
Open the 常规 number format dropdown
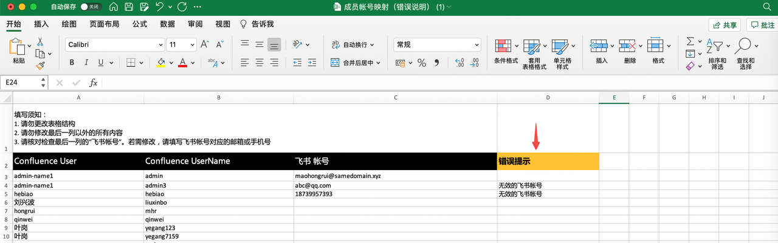pos(475,44)
